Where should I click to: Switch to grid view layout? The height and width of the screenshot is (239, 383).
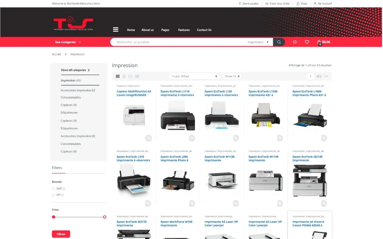pyautogui.click(x=117, y=76)
